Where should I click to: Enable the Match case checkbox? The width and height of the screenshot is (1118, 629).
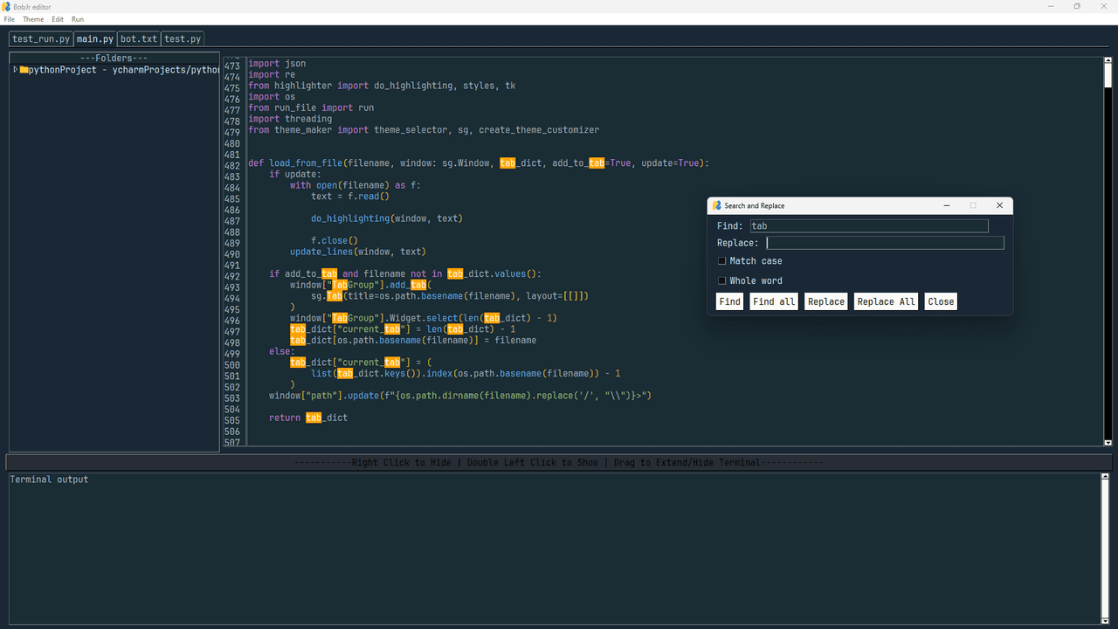(722, 261)
